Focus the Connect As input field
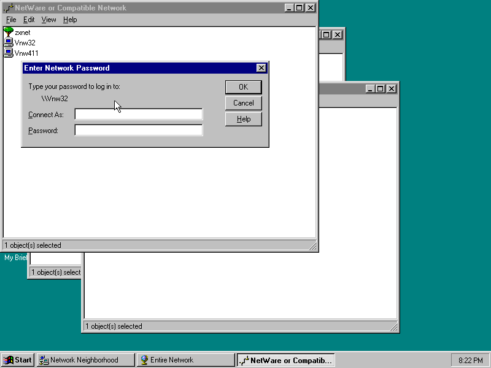The width and height of the screenshot is (491, 368). [139, 114]
